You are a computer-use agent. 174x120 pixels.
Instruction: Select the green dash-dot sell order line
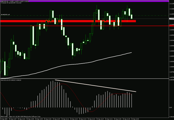84,15
